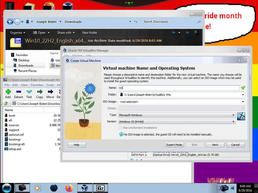Click the Search Downloads magnifier icon

click(199, 22)
